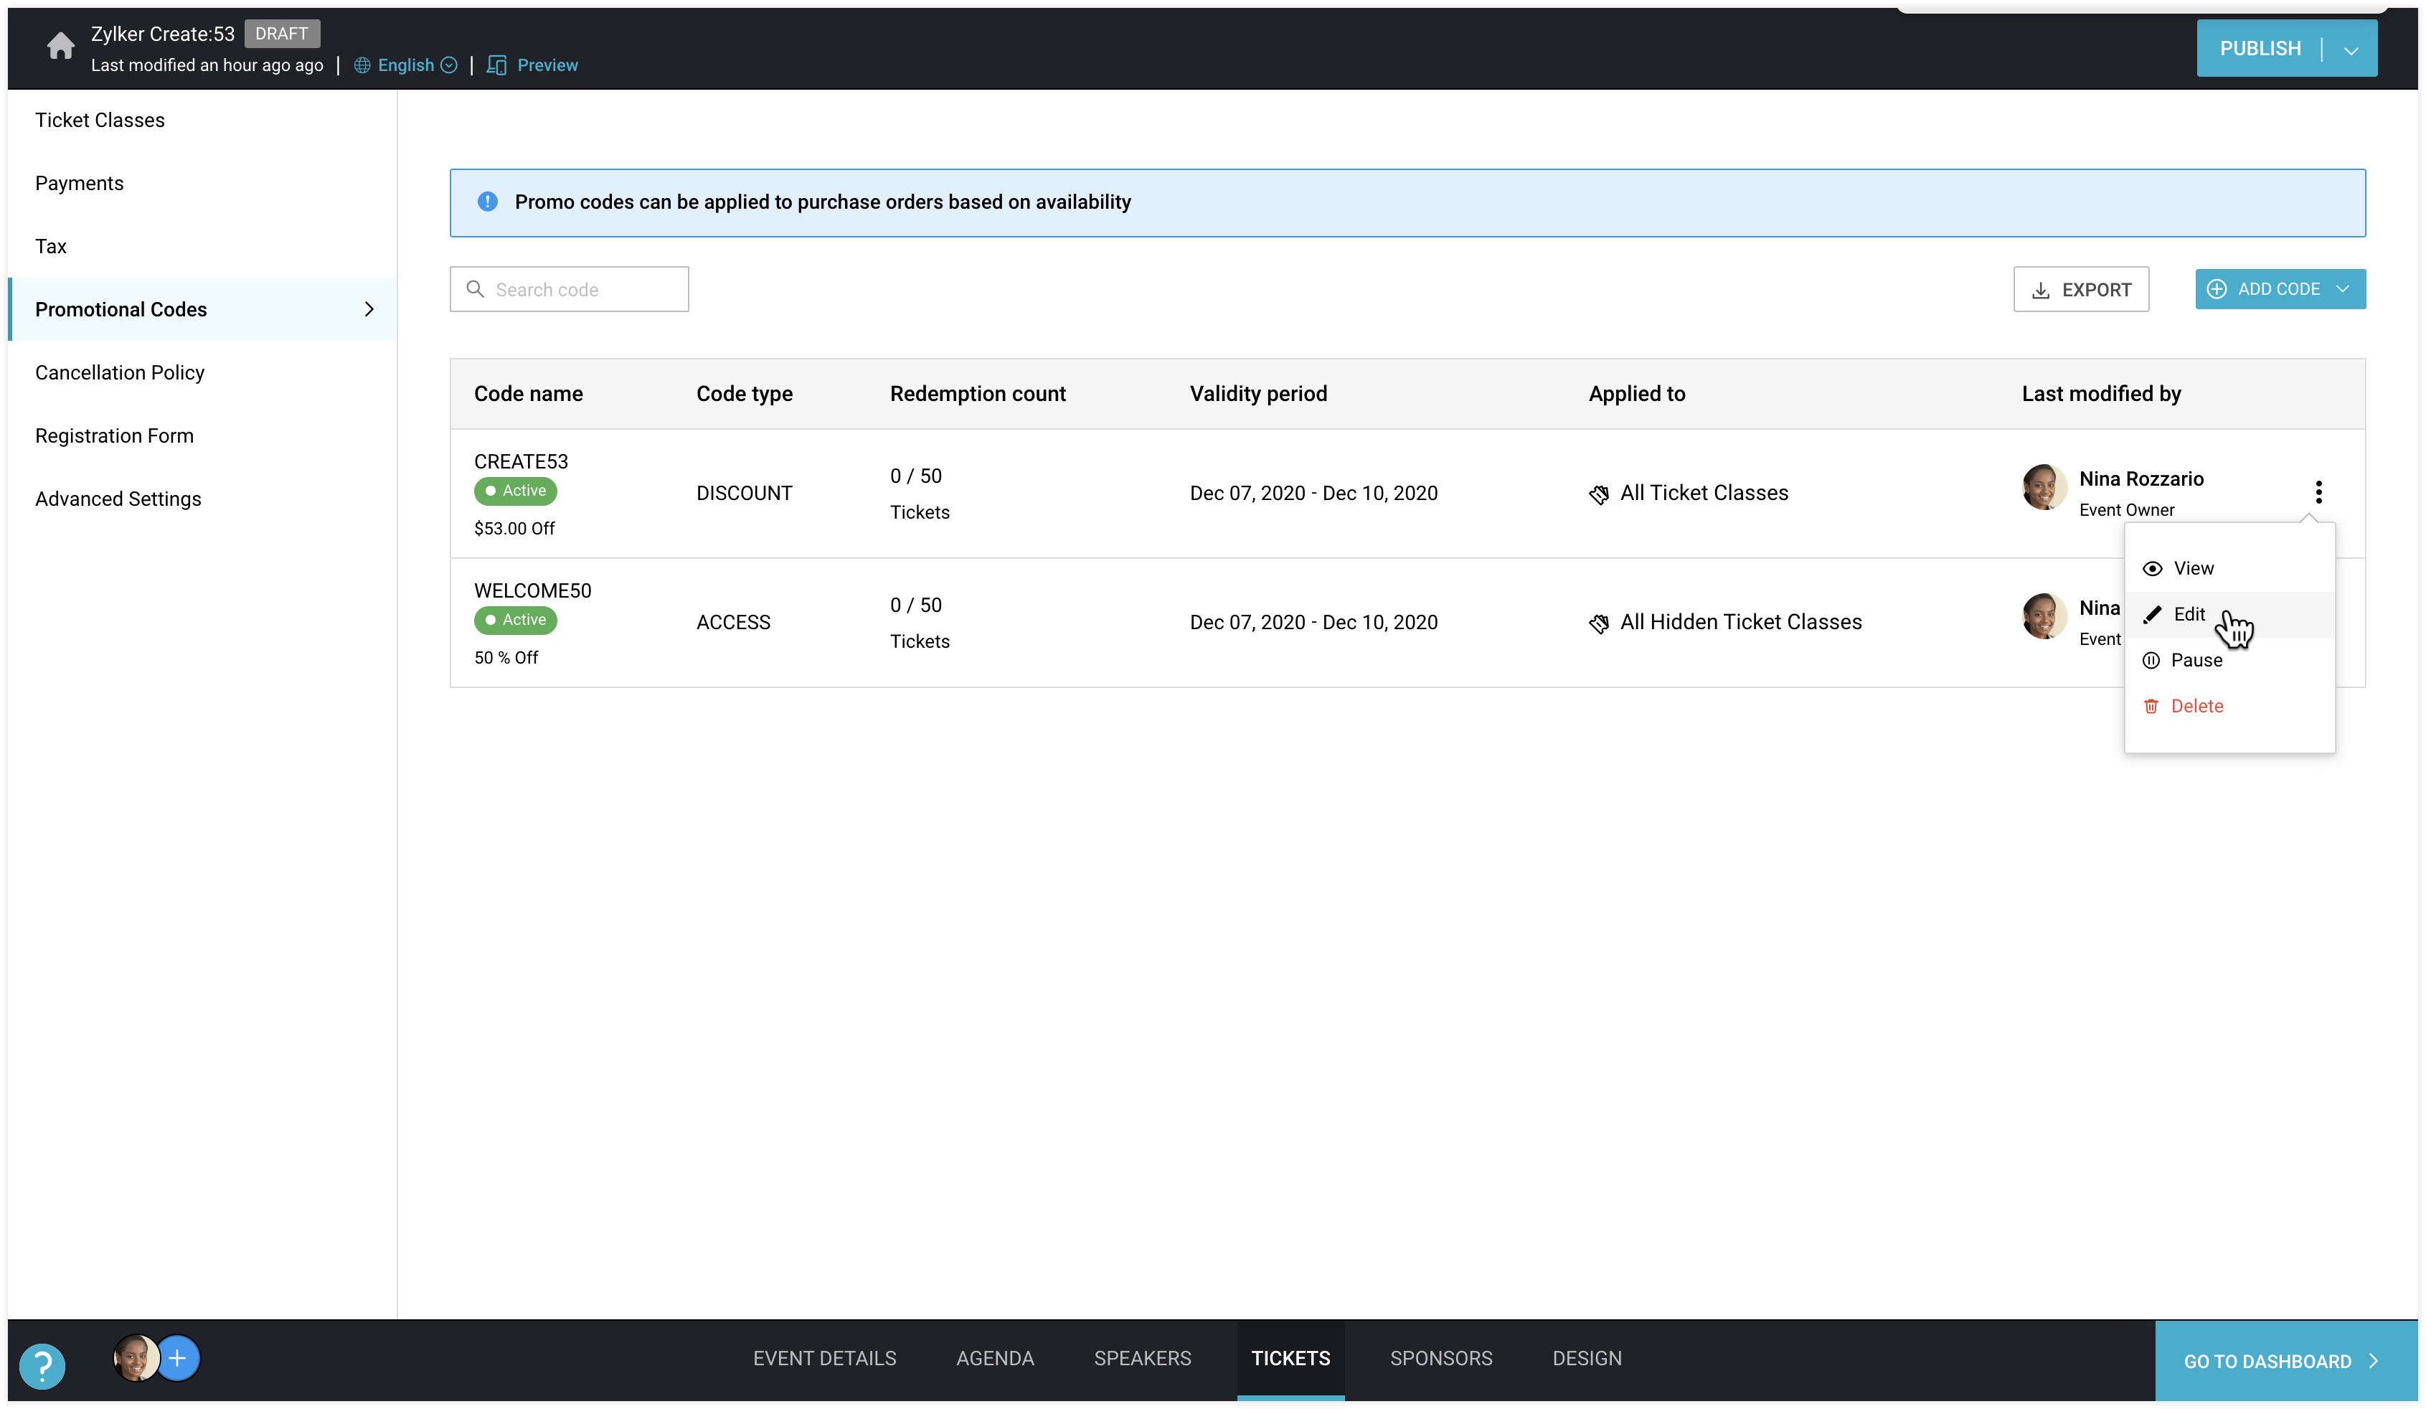This screenshot has width=2426, height=1409.
Task: Select Delete from the context menu
Action: 2196,706
